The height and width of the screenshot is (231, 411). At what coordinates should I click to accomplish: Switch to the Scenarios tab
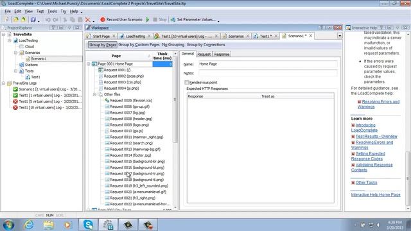click(x=236, y=36)
